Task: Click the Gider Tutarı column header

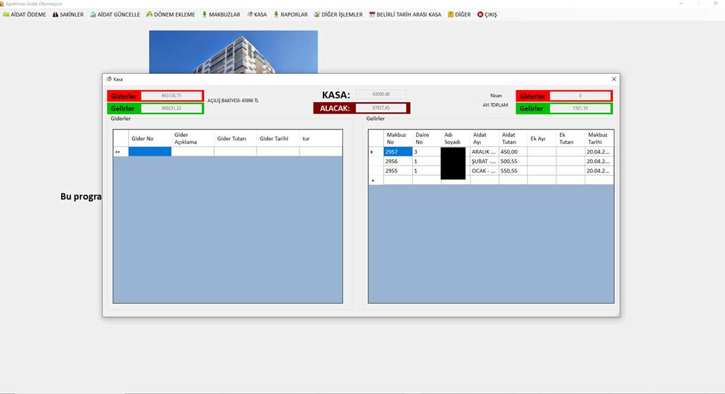Action: tap(235, 138)
